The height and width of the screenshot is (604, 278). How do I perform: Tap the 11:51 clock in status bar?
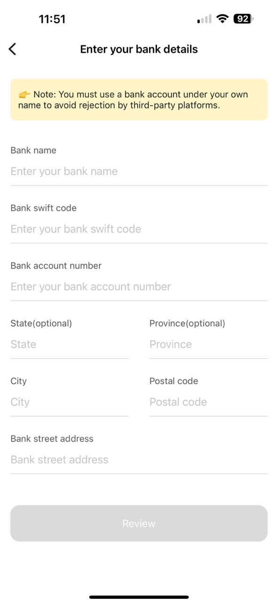(x=52, y=19)
